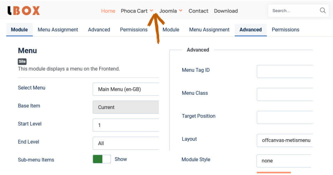Open the Layout dropdown
The height and width of the screenshot is (175, 333).
(x=284, y=140)
